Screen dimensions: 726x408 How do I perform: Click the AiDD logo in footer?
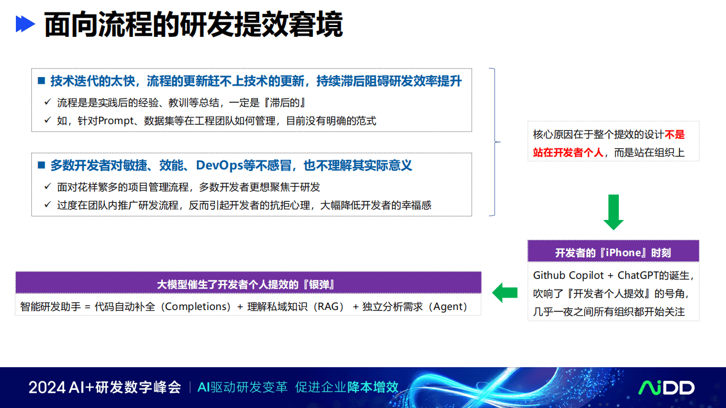point(666,388)
